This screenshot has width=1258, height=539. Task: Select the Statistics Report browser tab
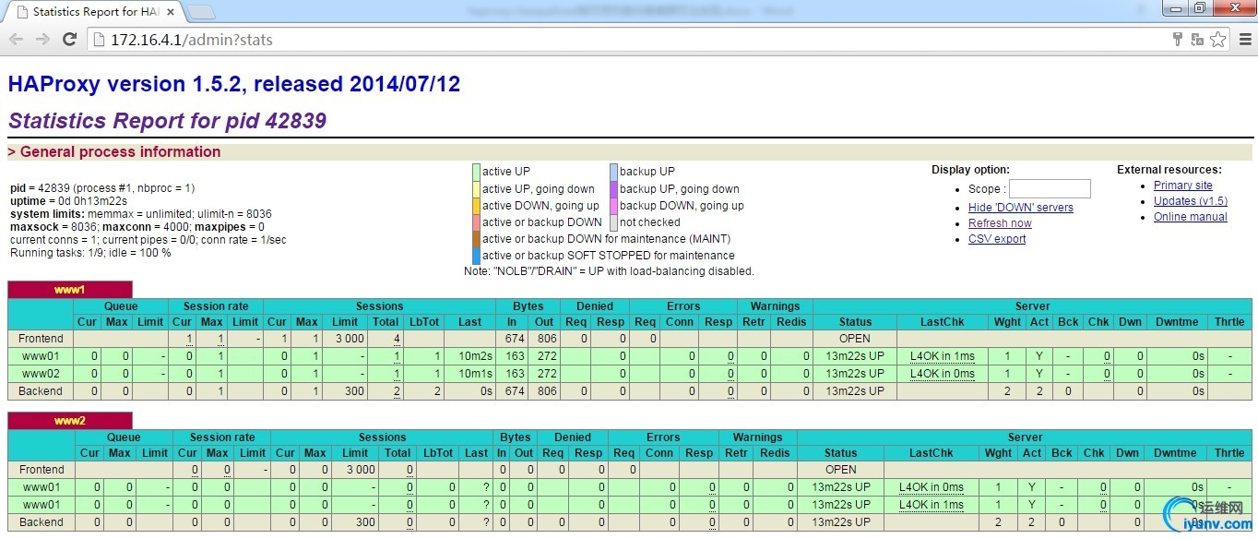(x=95, y=12)
